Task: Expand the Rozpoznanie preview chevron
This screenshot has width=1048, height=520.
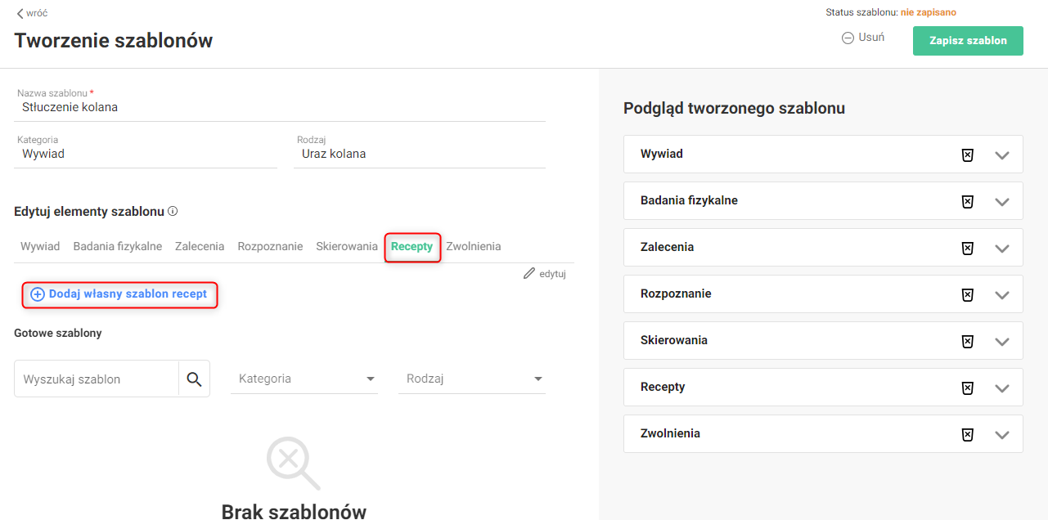Action: pyautogui.click(x=1002, y=294)
